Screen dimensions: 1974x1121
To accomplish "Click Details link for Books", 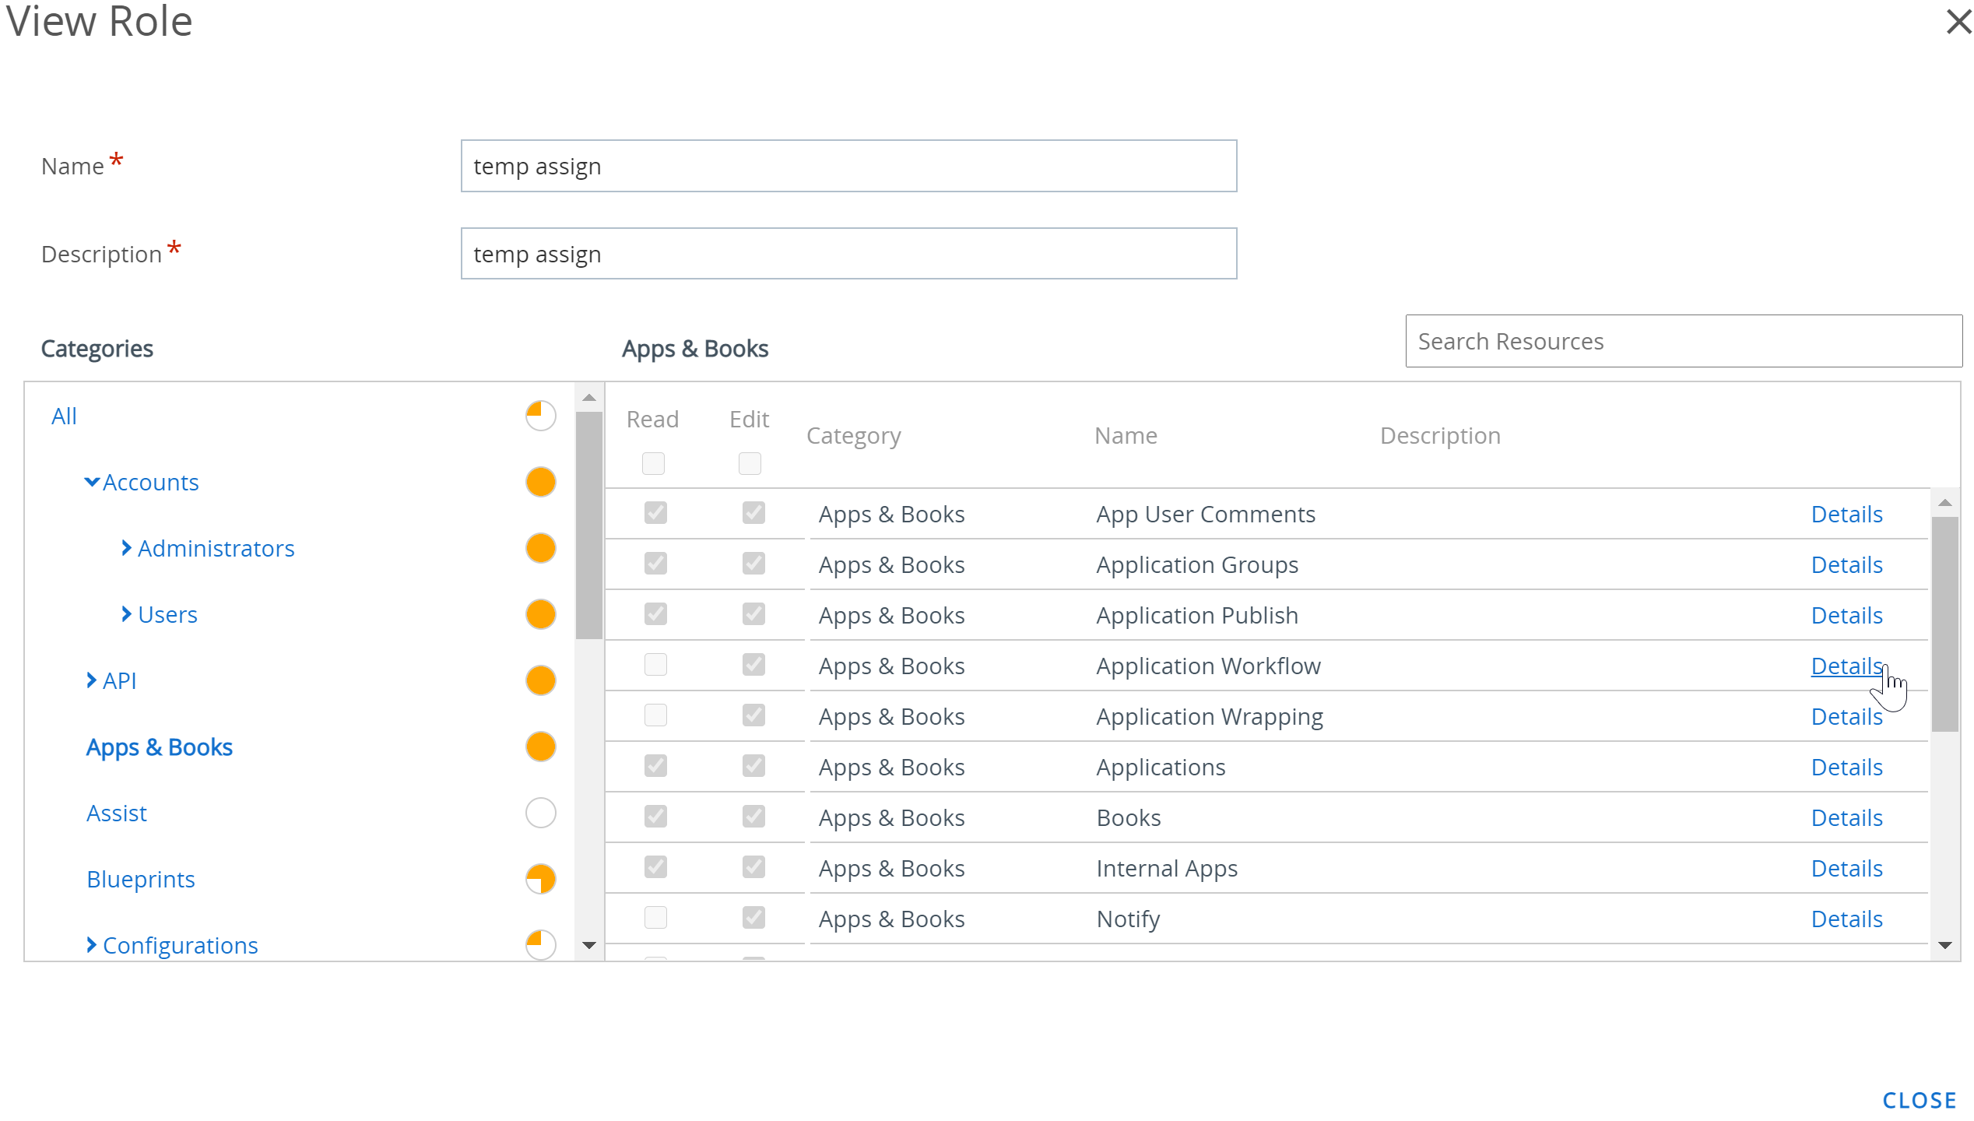I will [1846, 817].
